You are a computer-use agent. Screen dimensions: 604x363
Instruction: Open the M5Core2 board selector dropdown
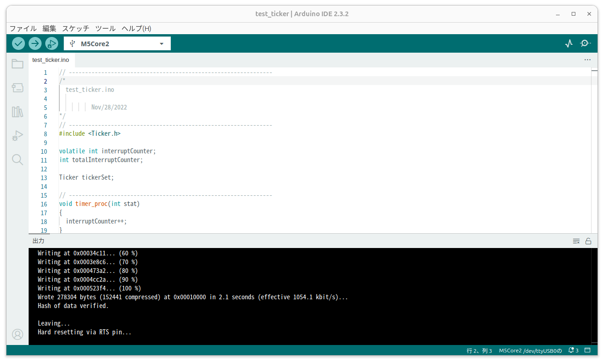pyautogui.click(x=117, y=43)
